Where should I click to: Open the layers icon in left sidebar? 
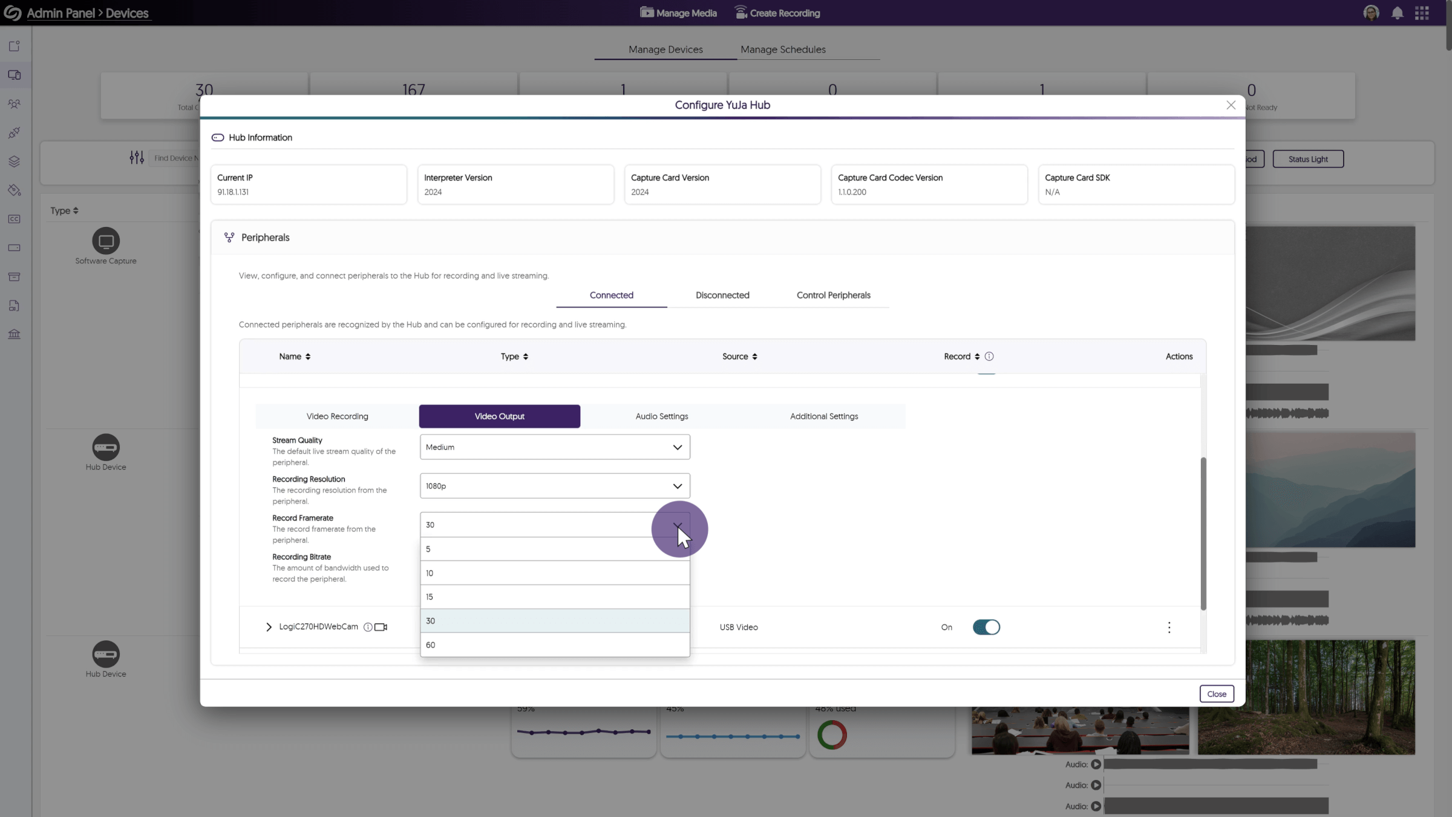click(15, 162)
